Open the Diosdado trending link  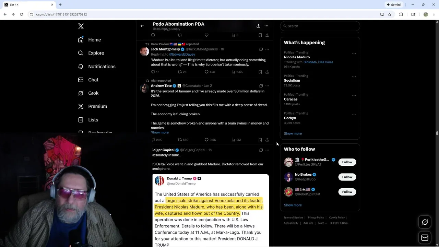point(310,62)
